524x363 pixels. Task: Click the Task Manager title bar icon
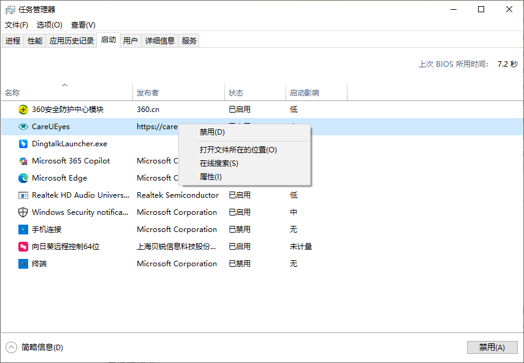(10, 10)
